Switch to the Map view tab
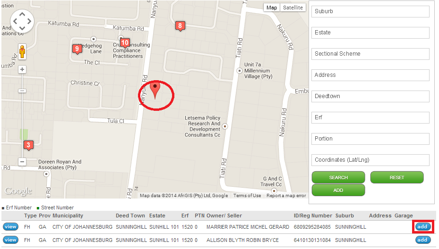Screen dimensions: 439x249 272,8
